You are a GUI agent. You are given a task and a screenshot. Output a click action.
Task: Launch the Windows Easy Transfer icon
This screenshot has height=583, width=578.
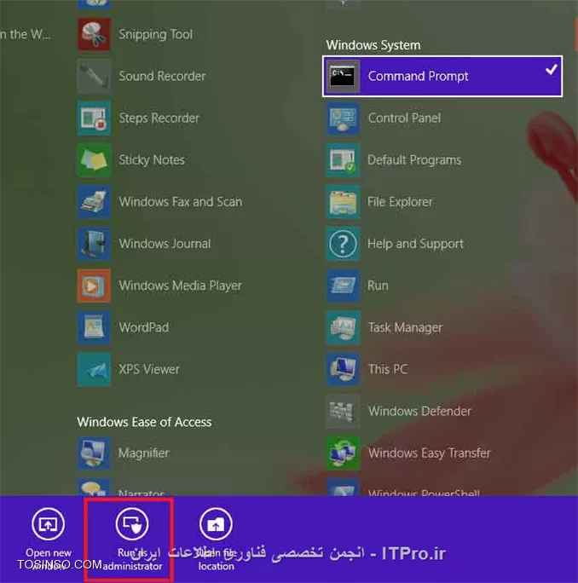click(343, 453)
